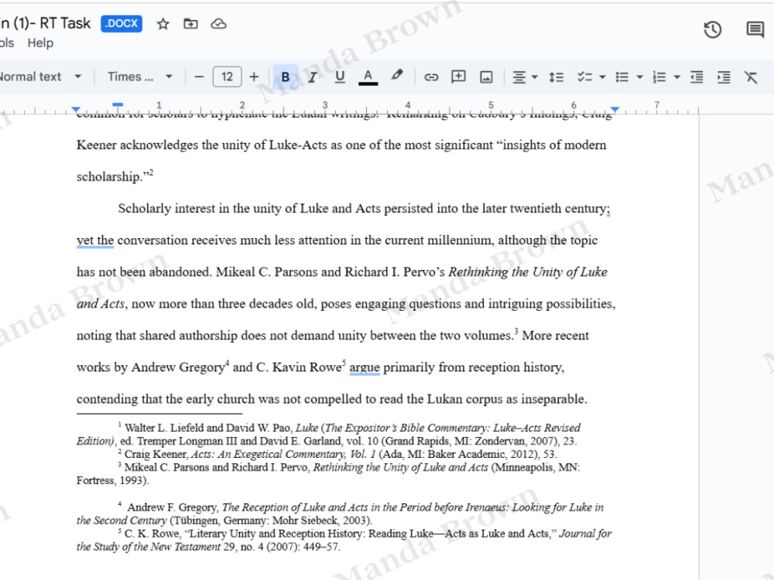Open the Times font dropdown

140,77
